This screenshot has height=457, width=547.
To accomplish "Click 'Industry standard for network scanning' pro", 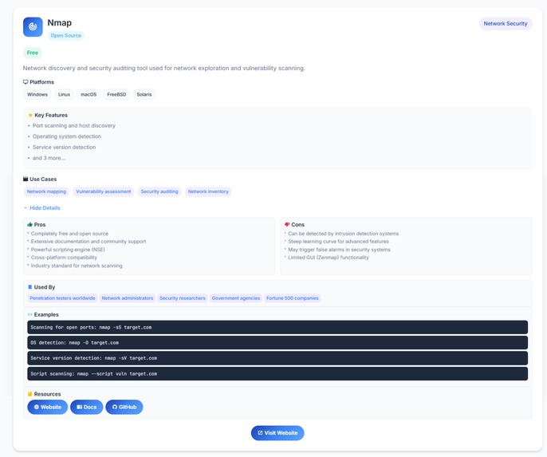I will pyautogui.click(x=77, y=266).
